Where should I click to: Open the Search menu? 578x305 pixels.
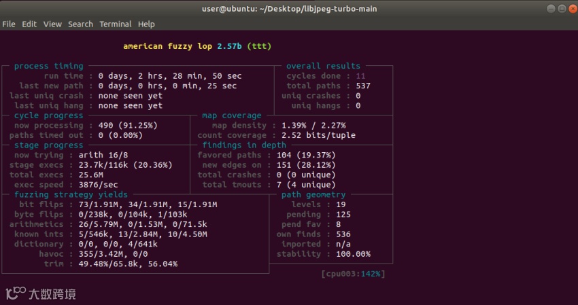[x=80, y=24]
